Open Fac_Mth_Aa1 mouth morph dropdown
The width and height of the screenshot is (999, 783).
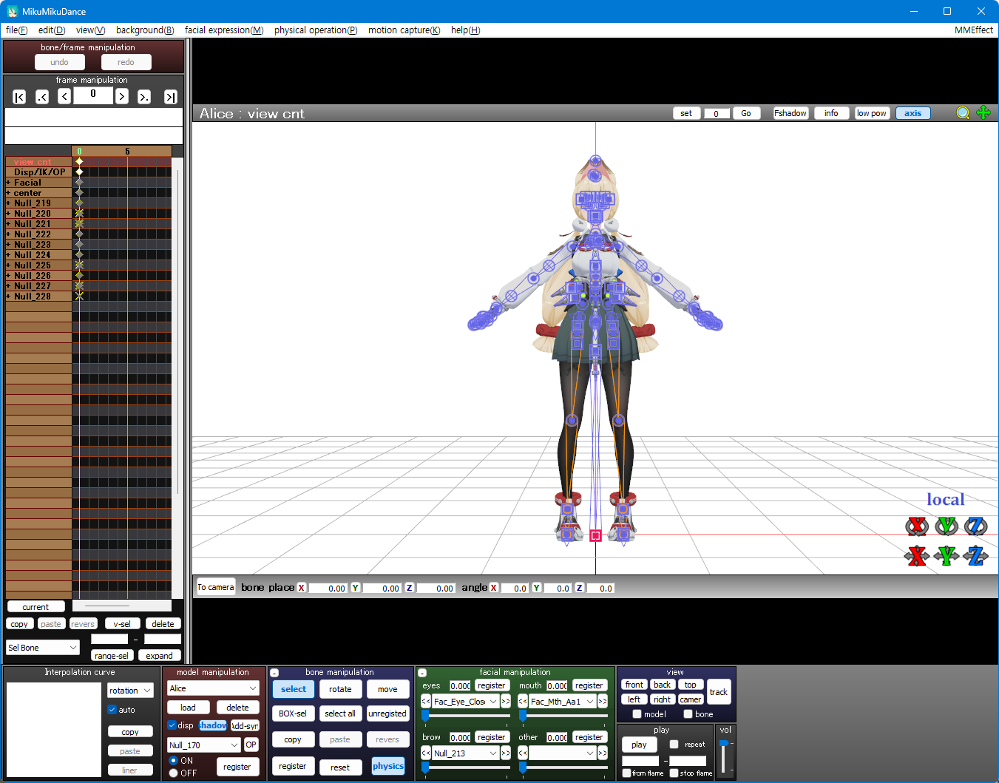click(x=562, y=702)
